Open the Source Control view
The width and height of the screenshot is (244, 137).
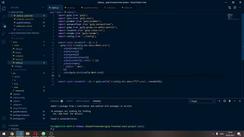(4, 25)
